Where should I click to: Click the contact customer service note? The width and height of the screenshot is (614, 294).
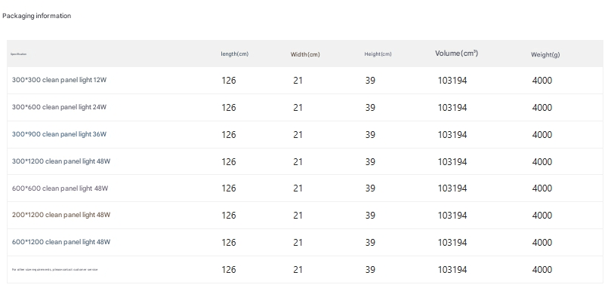point(55,269)
